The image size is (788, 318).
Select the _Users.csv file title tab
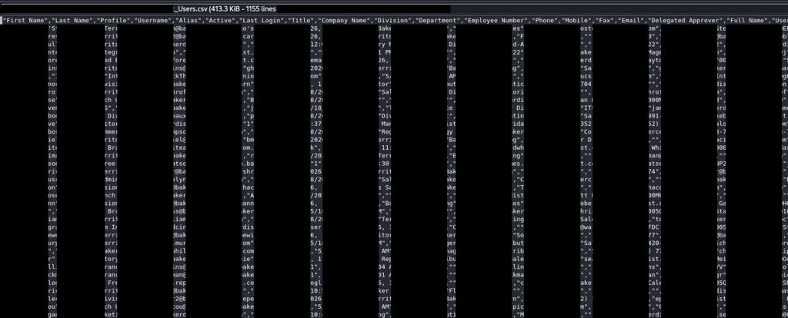point(225,8)
